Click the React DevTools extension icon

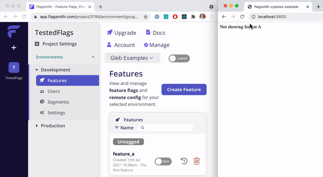tap(184, 17)
